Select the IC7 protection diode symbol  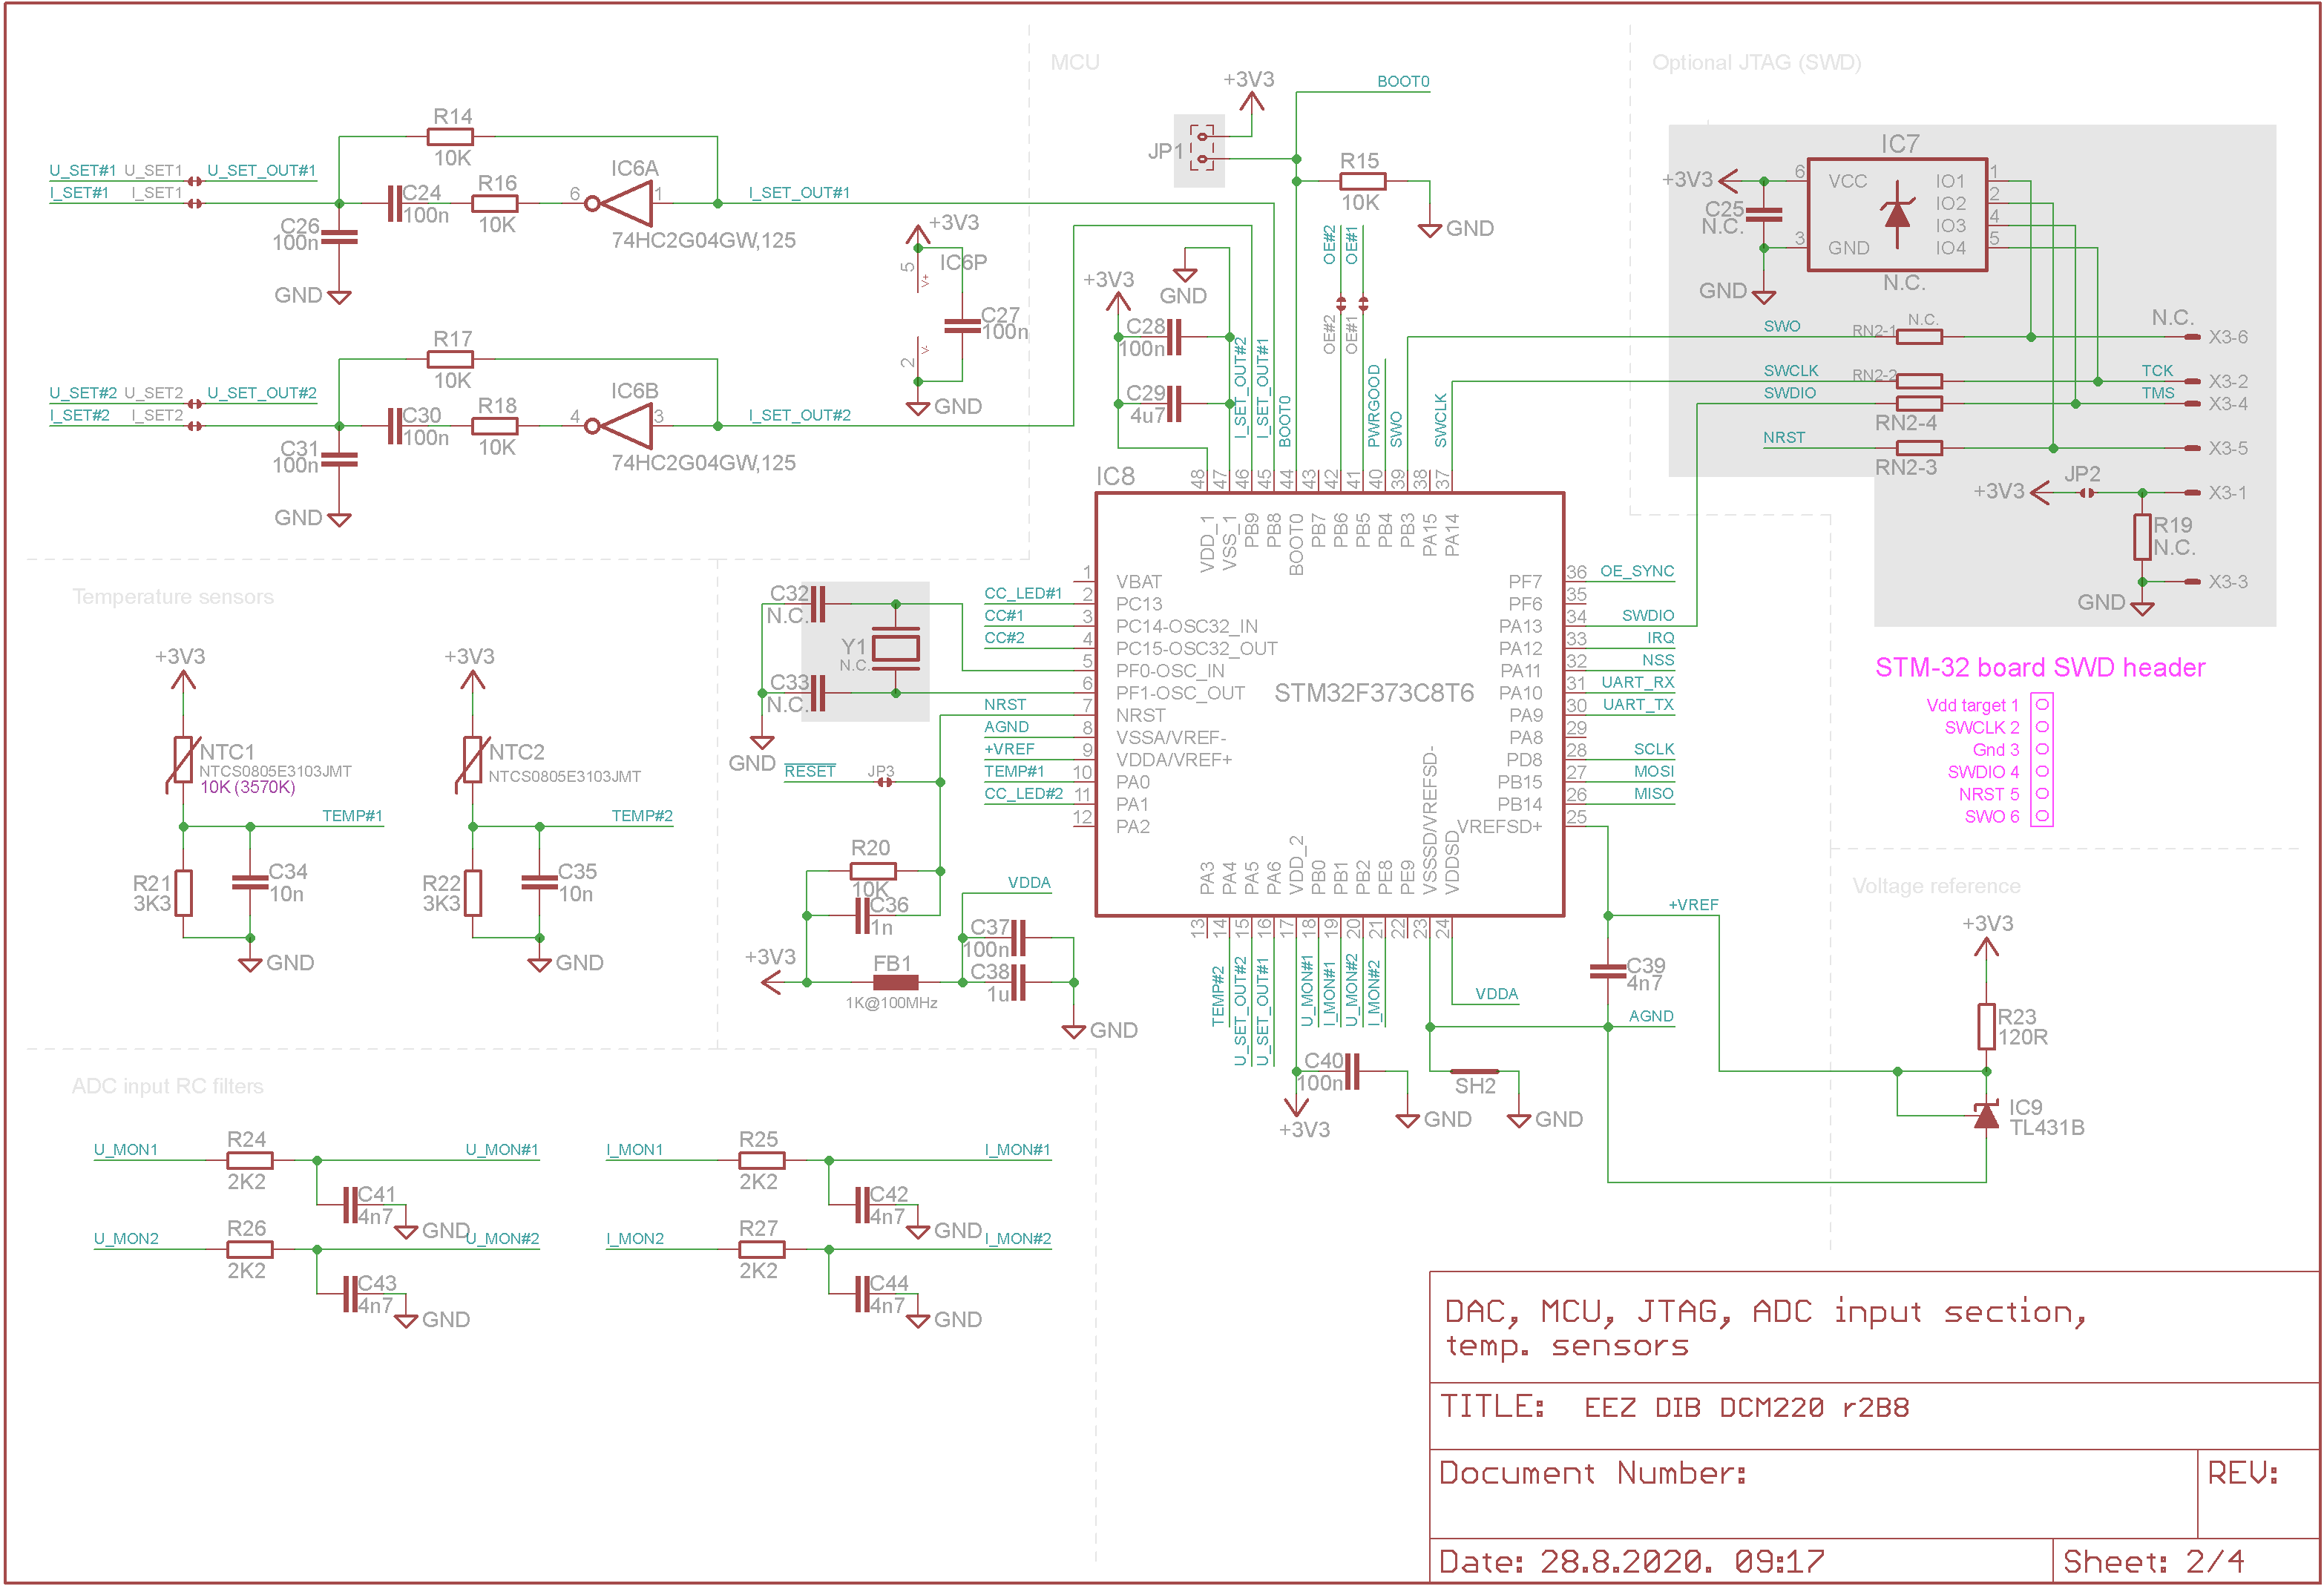pyautogui.click(x=1897, y=214)
